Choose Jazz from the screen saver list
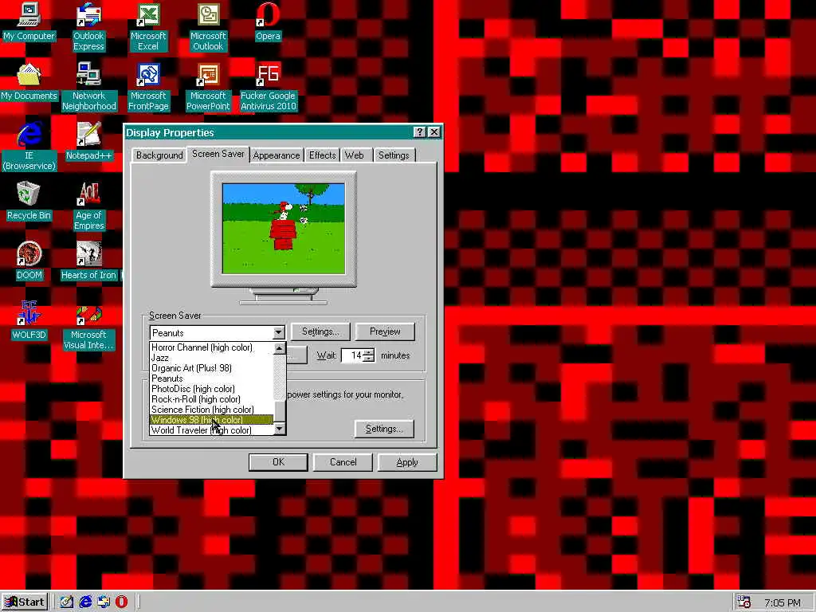 (211, 358)
